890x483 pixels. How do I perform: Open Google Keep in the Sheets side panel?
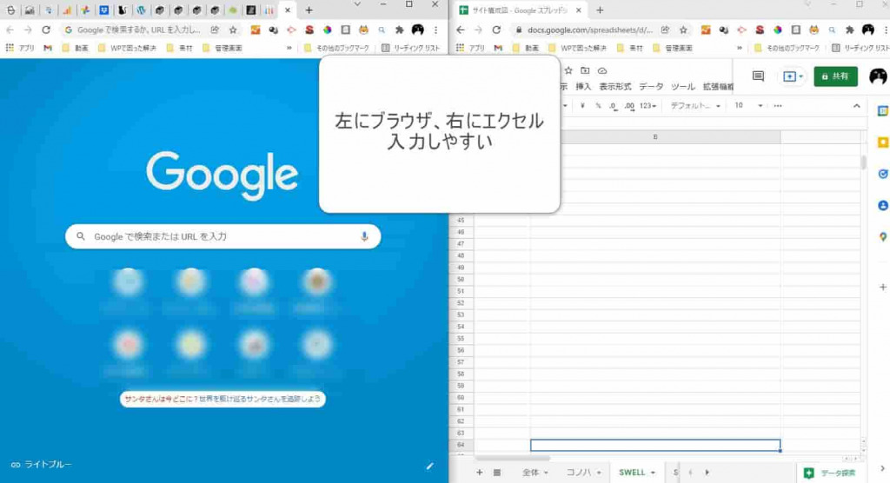[x=883, y=142]
